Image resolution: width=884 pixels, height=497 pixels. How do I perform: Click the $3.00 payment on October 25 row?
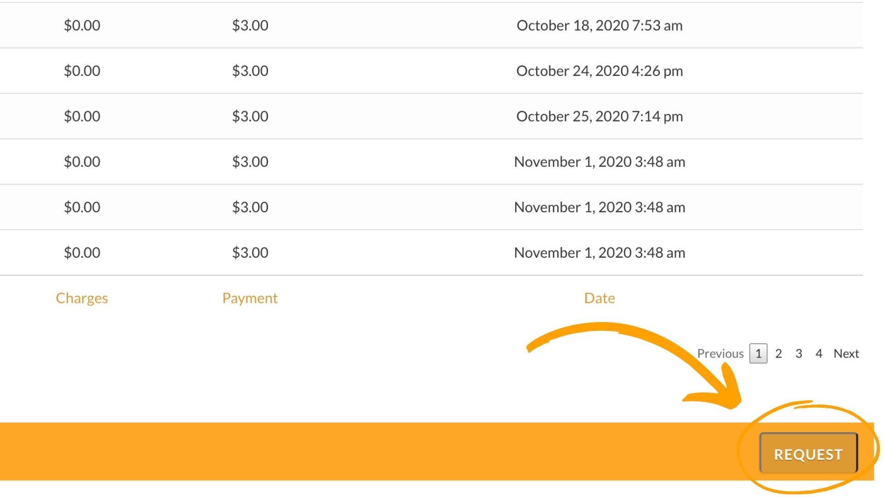coord(250,116)
